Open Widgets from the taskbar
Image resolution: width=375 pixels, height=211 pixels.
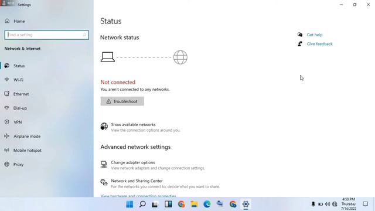pyautogui.click(x=168, y=204)
